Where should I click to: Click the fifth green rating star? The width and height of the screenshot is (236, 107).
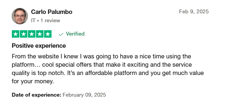(x=48, y=34)
